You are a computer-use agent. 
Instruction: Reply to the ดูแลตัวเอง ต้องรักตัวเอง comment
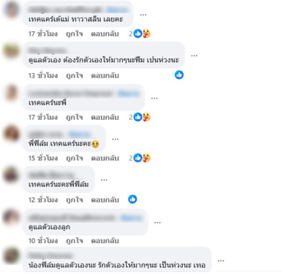[x=105, y=76]
